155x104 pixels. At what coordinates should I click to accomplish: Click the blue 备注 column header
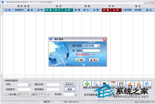click(x=149, y=10)
